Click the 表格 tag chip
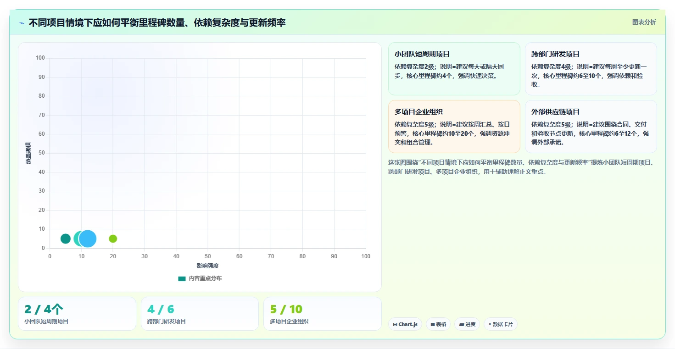Screen dimensions: 675x349 (438, 324)
